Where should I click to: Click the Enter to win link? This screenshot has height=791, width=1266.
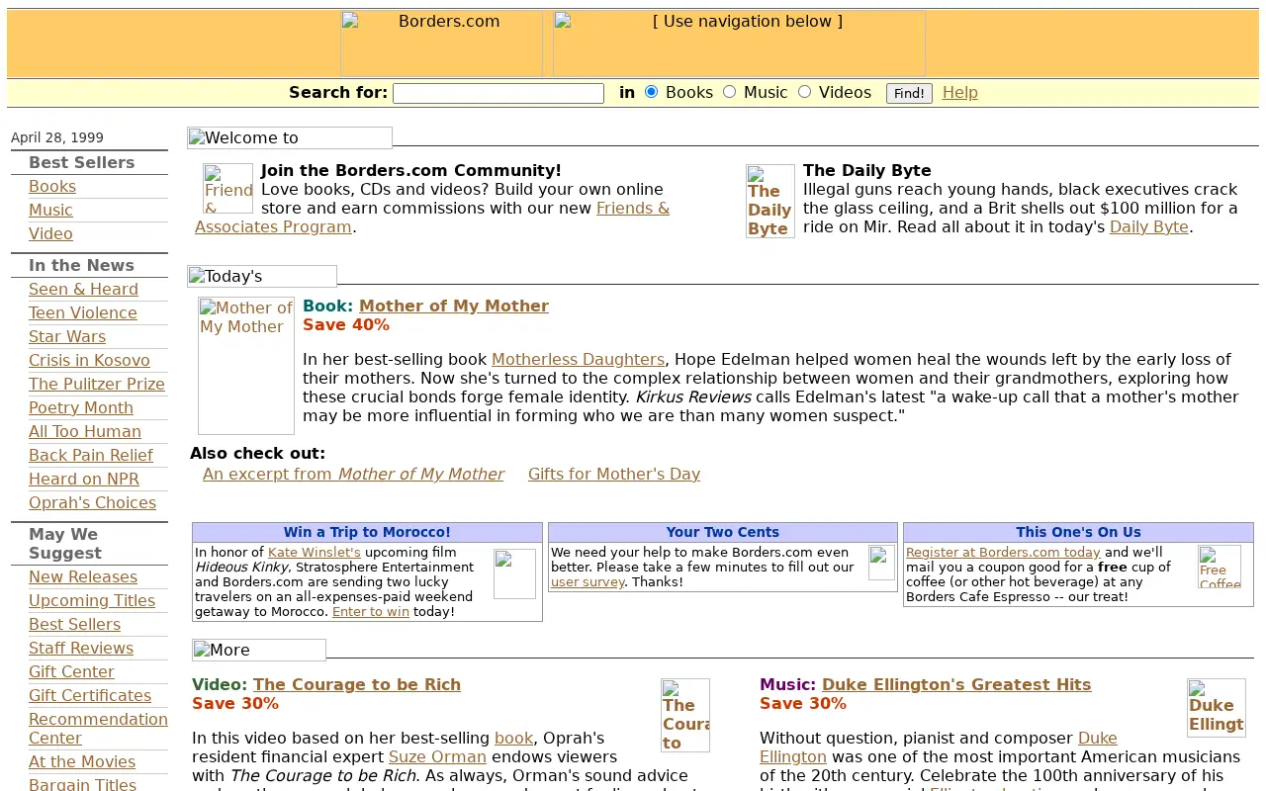[x=371, y=611]
